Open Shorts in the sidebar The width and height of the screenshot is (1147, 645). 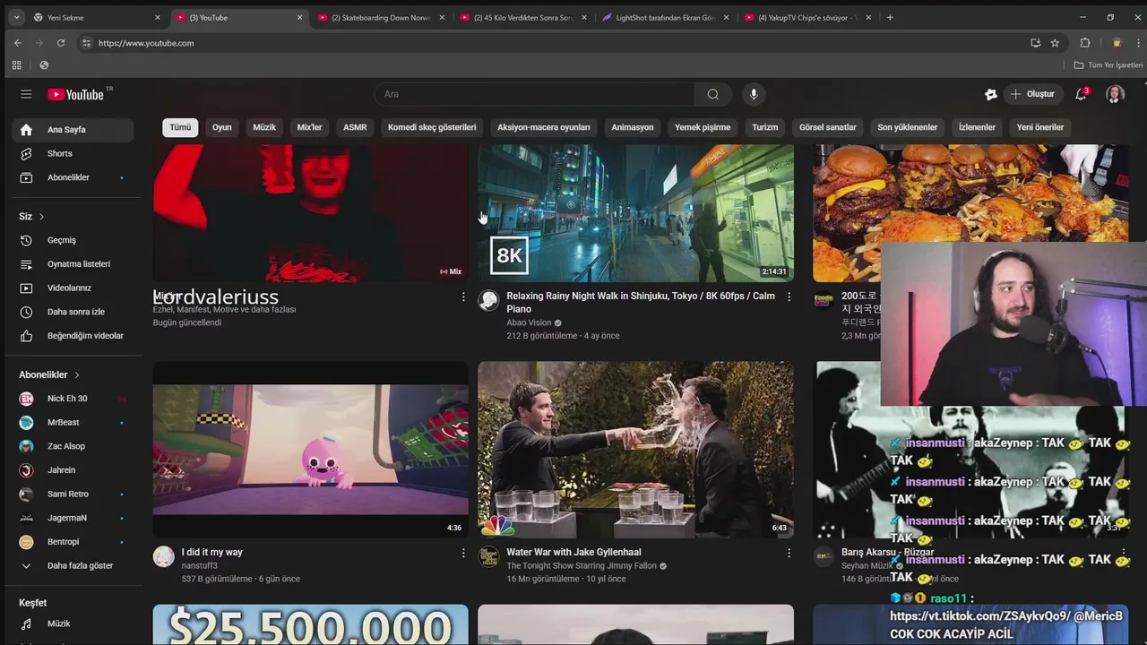coord(73,153)
